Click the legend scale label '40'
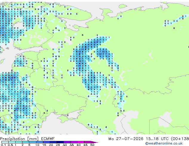The width and height of the screenshot is (189, 146). [78, 145]
